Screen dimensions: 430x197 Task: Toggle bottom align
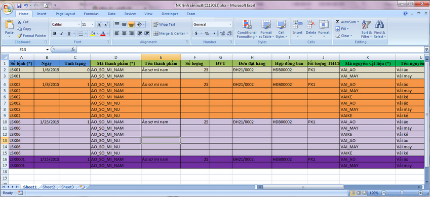pos(131,24)
